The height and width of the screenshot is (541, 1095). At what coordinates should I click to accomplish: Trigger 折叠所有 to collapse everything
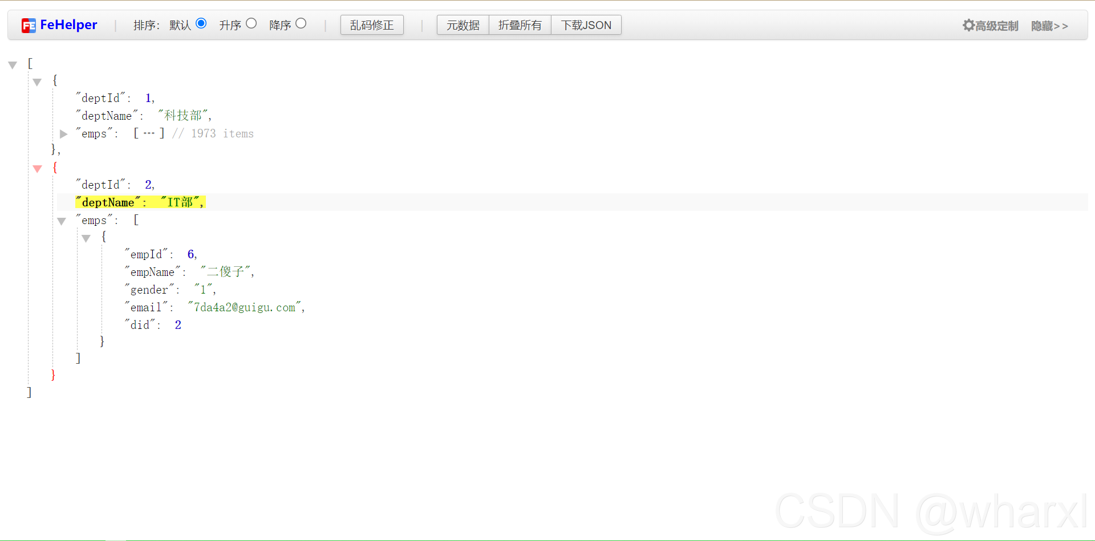520,25
